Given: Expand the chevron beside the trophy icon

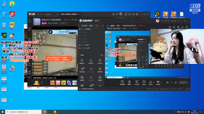Looking at the screenshot, I should 42,83.
